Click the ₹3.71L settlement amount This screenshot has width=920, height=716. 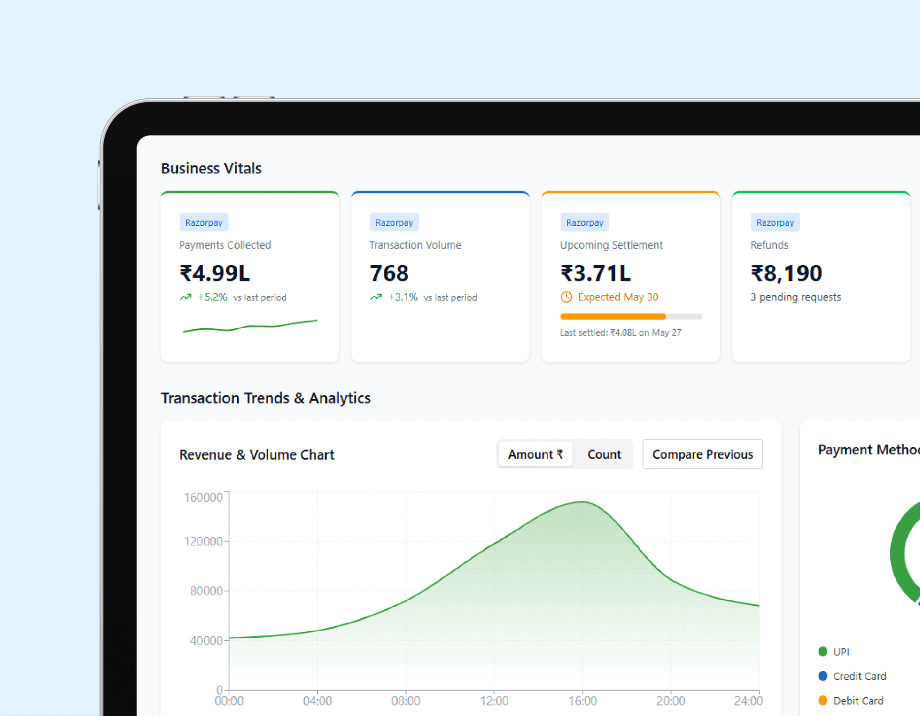pyautogui.click(x=596, y=273)
